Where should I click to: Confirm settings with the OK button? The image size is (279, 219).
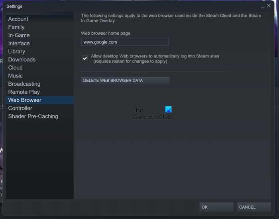coord(216,207)
